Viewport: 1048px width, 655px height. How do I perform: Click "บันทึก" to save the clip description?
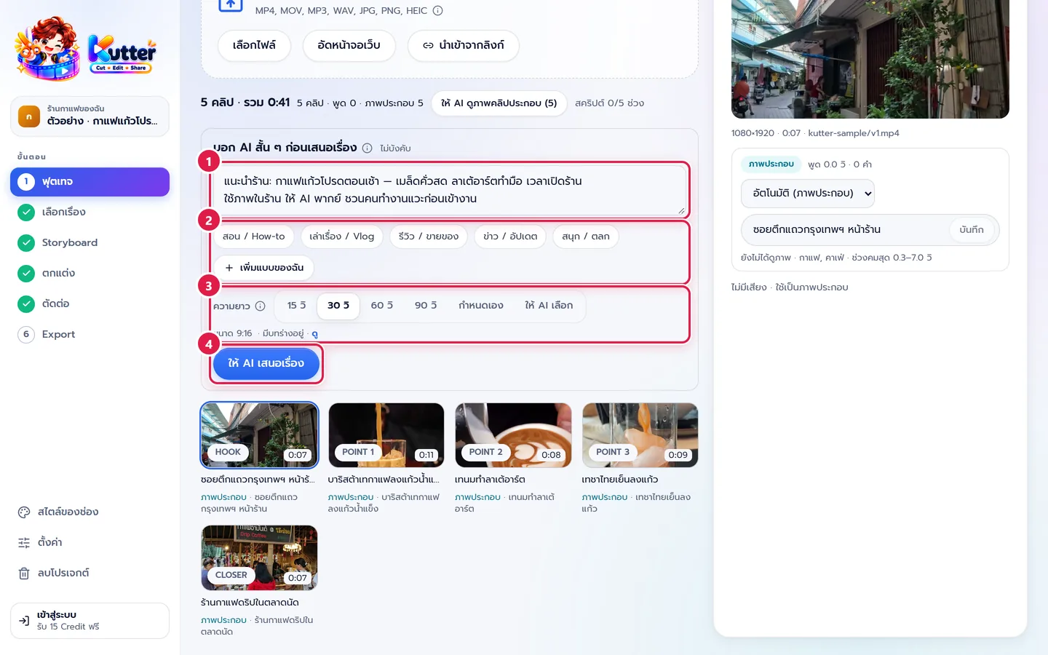pyautogui.click(x=972, y=230)
